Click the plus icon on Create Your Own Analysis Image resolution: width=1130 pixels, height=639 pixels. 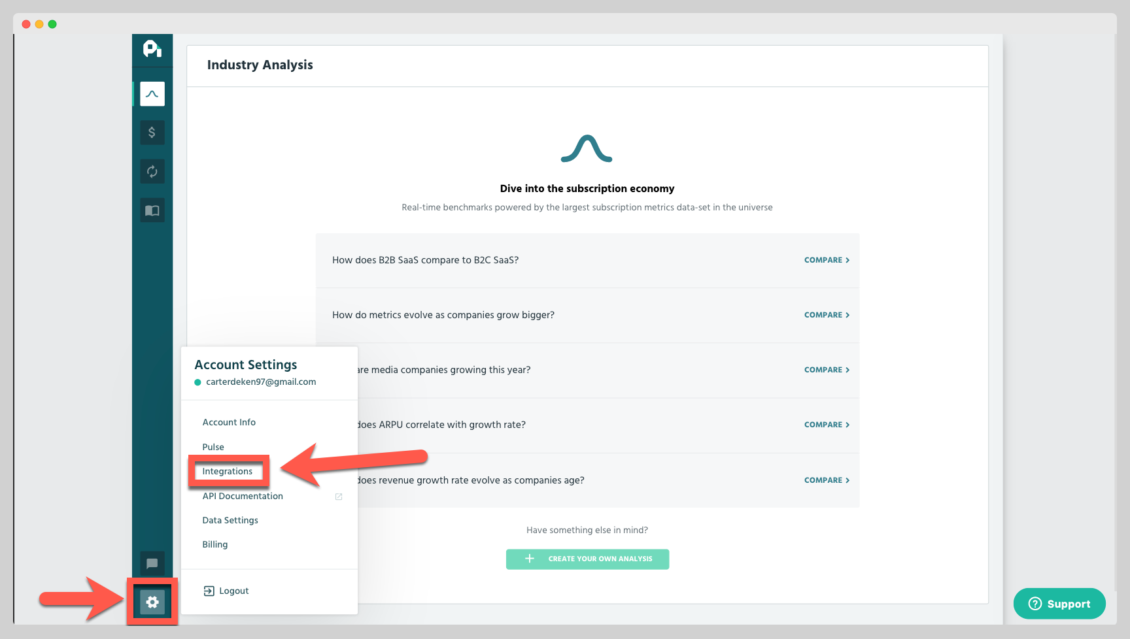528,559
